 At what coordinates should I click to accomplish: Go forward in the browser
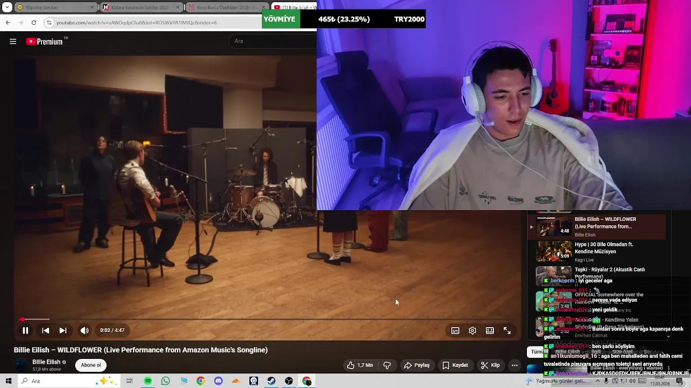21,23
